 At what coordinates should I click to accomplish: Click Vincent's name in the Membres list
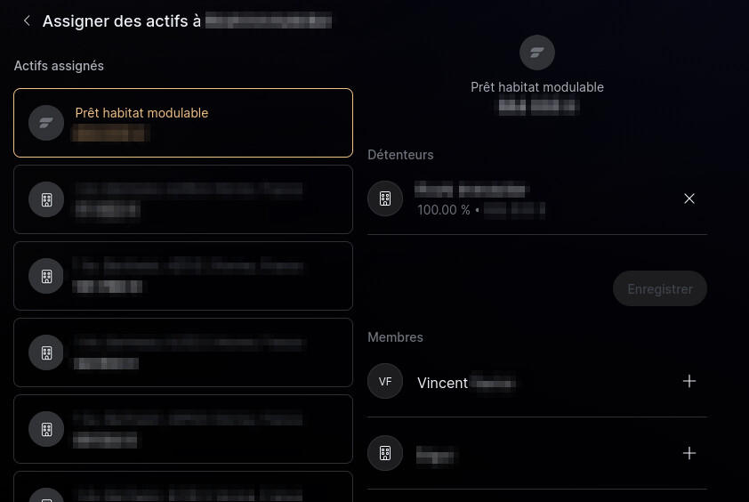click(443, 383)
